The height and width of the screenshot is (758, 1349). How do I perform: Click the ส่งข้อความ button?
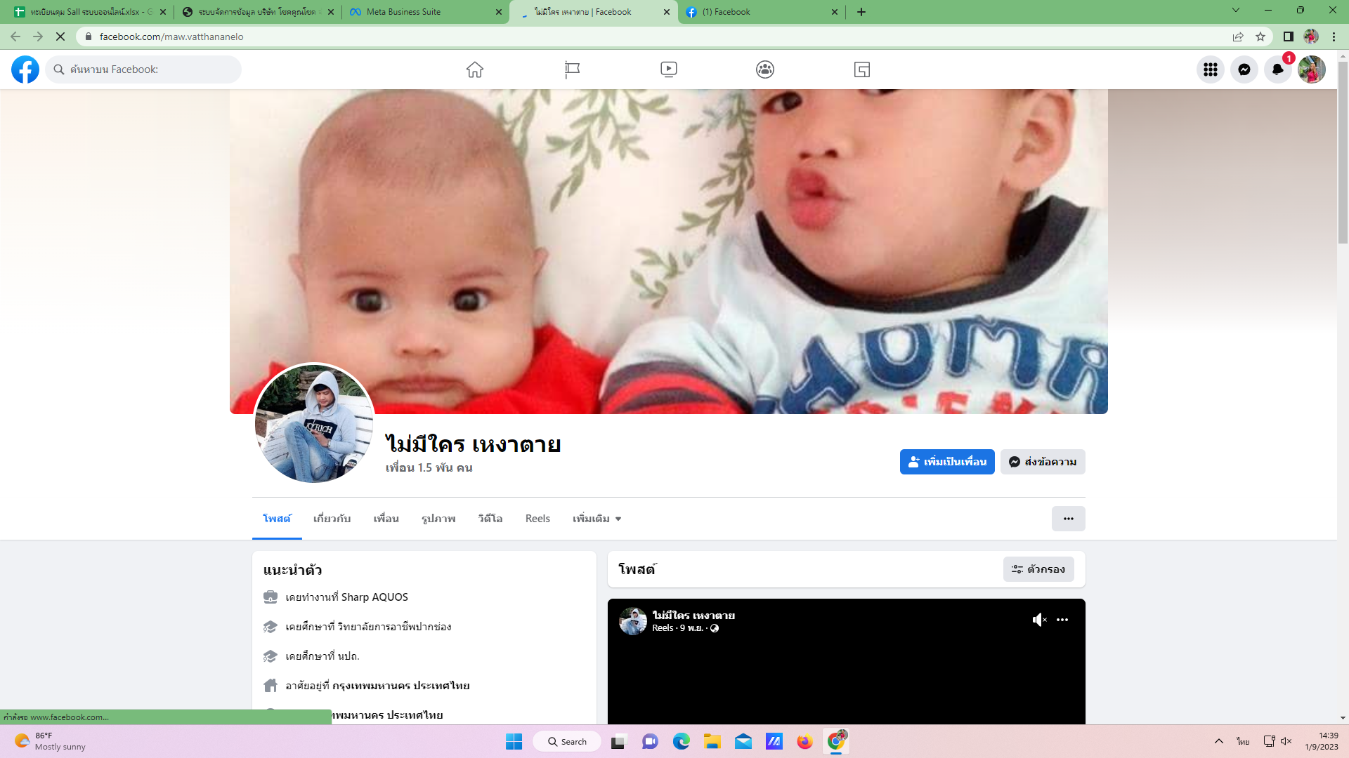click(1043, 462)
